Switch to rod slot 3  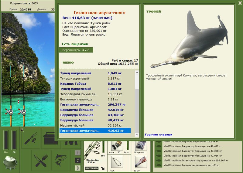pos(78,168)
